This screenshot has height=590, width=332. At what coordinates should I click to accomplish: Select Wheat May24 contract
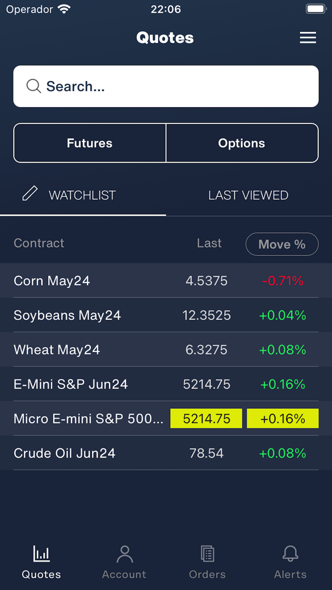click(x=57, y=350)
